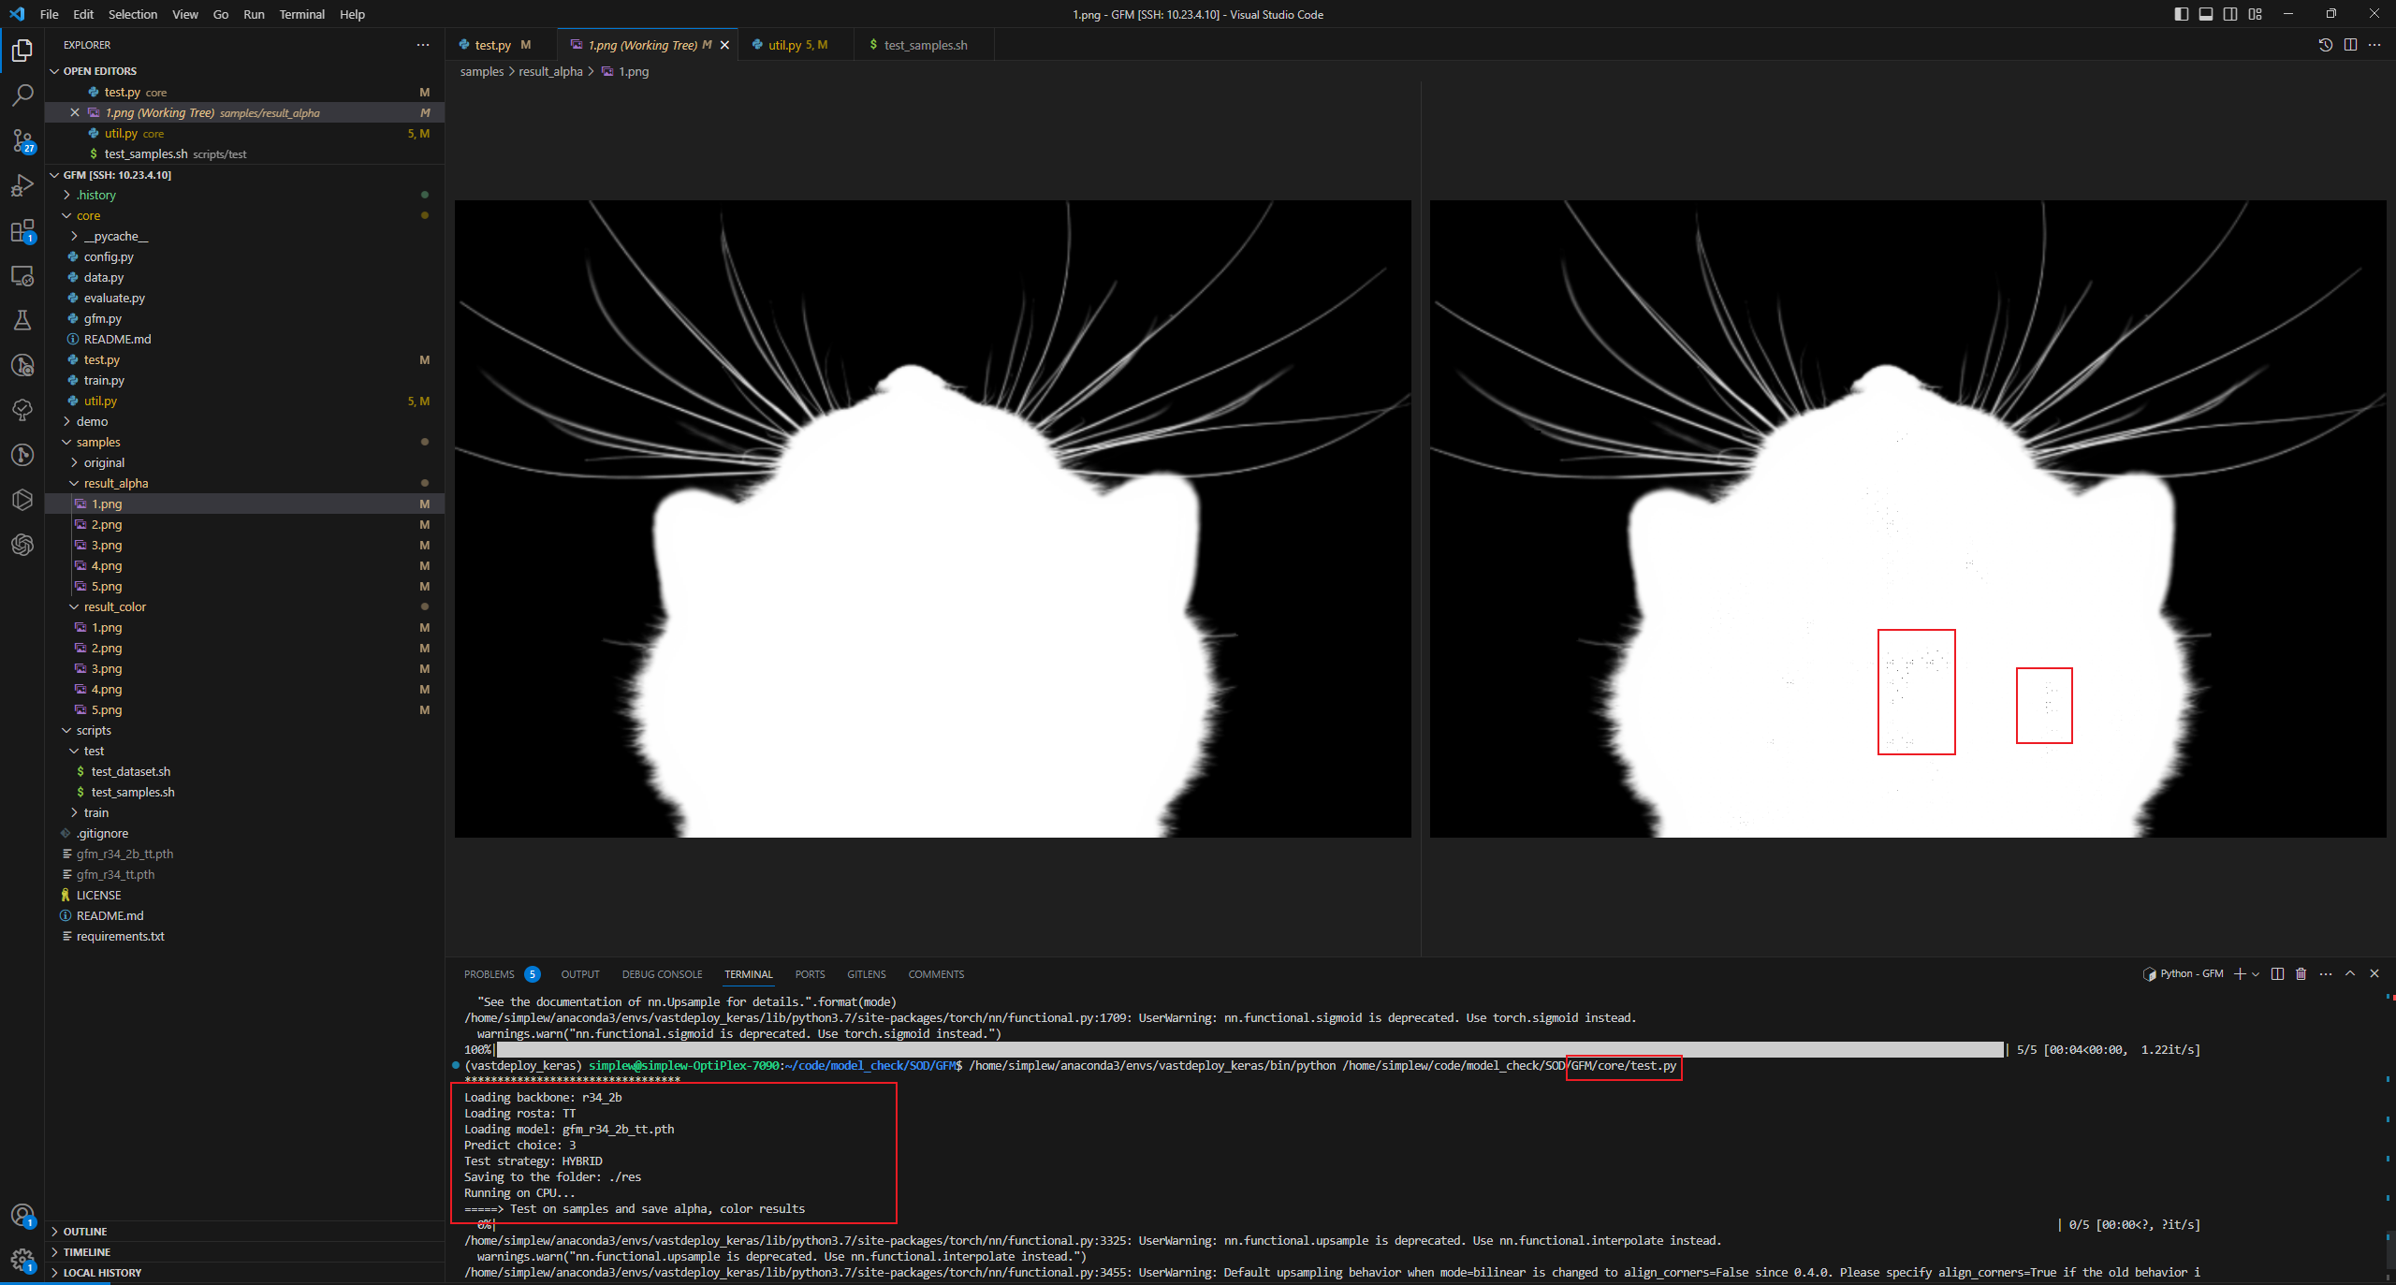Open the Terminal menu

[x=301, y=14]
